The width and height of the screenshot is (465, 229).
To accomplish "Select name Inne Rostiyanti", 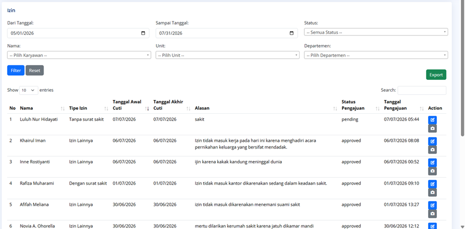I will [35, 162].
